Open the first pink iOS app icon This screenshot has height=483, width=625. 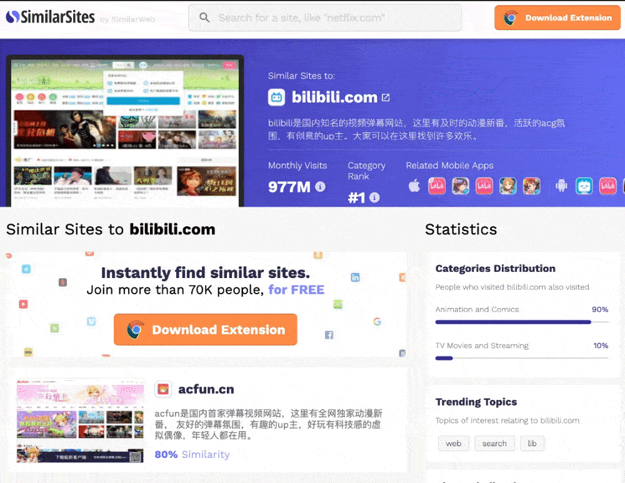[436, 186]
